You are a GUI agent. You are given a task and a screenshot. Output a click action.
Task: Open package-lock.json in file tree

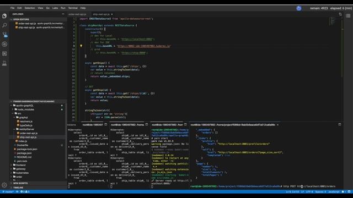pyautogui.click(x=27, y=149)
